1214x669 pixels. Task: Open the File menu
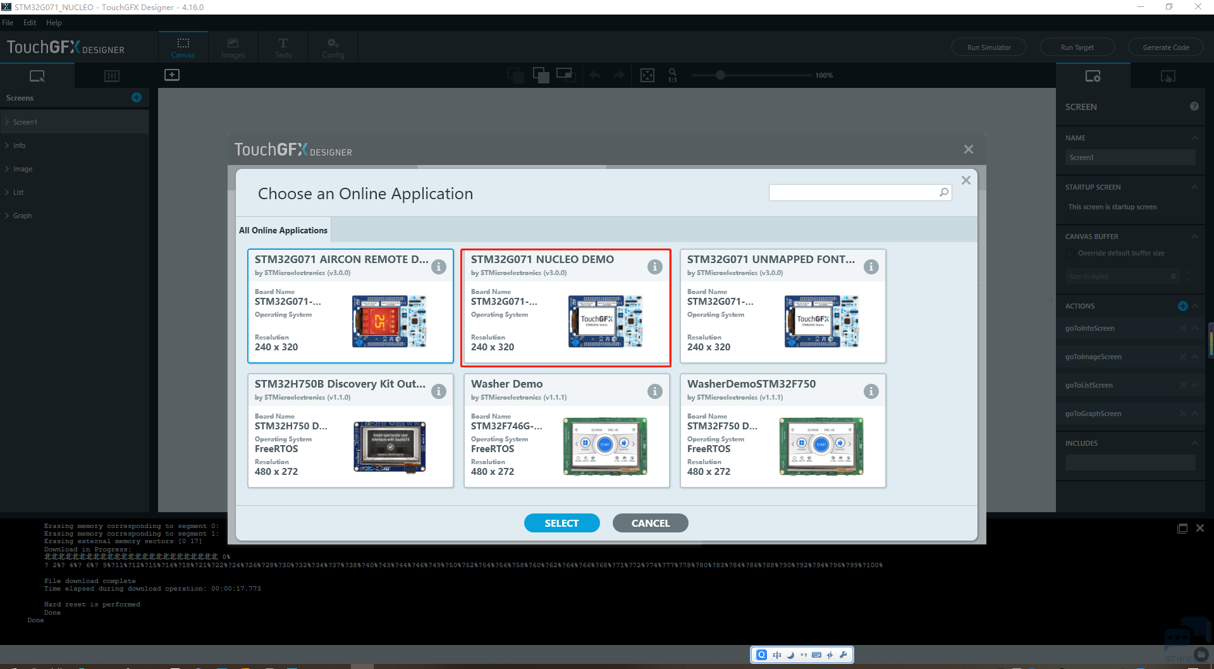(8, 23)
